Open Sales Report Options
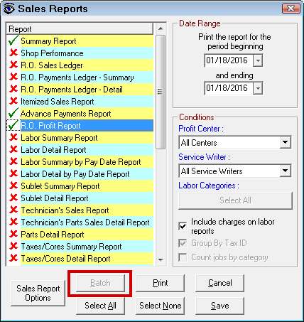Image resolution: width=304 pixels, height=322 pixels. (38, 293)
